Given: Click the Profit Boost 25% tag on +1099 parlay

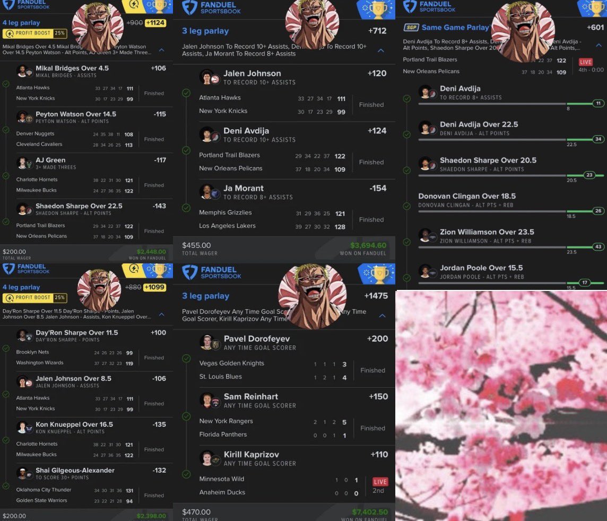Looking at the screenshot, I should 35,298.
